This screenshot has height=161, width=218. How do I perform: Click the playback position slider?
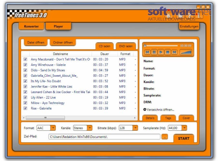161,45
